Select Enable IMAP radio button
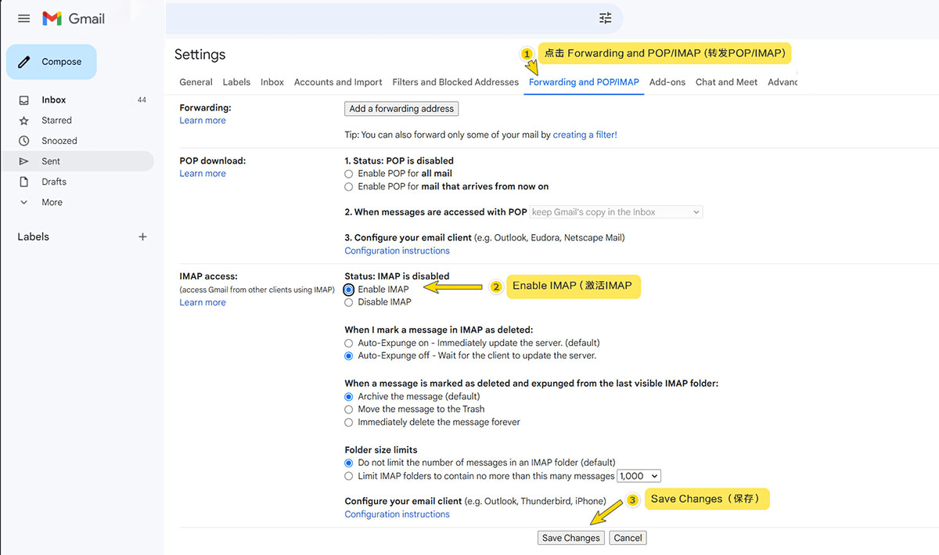This screenshot has width=939, height=555. pos(349,290)
